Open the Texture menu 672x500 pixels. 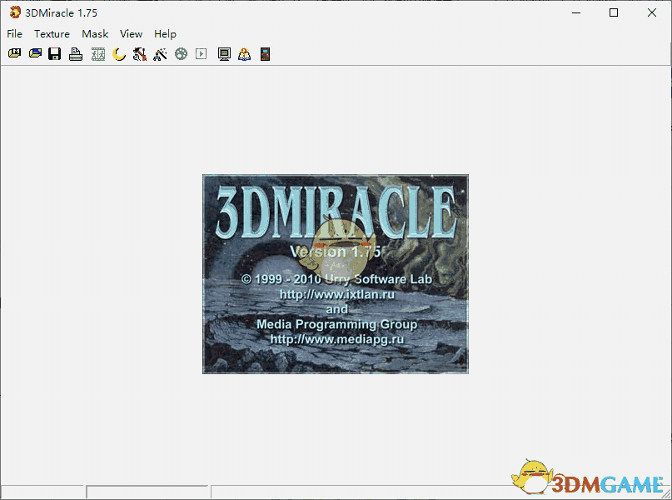52,34
